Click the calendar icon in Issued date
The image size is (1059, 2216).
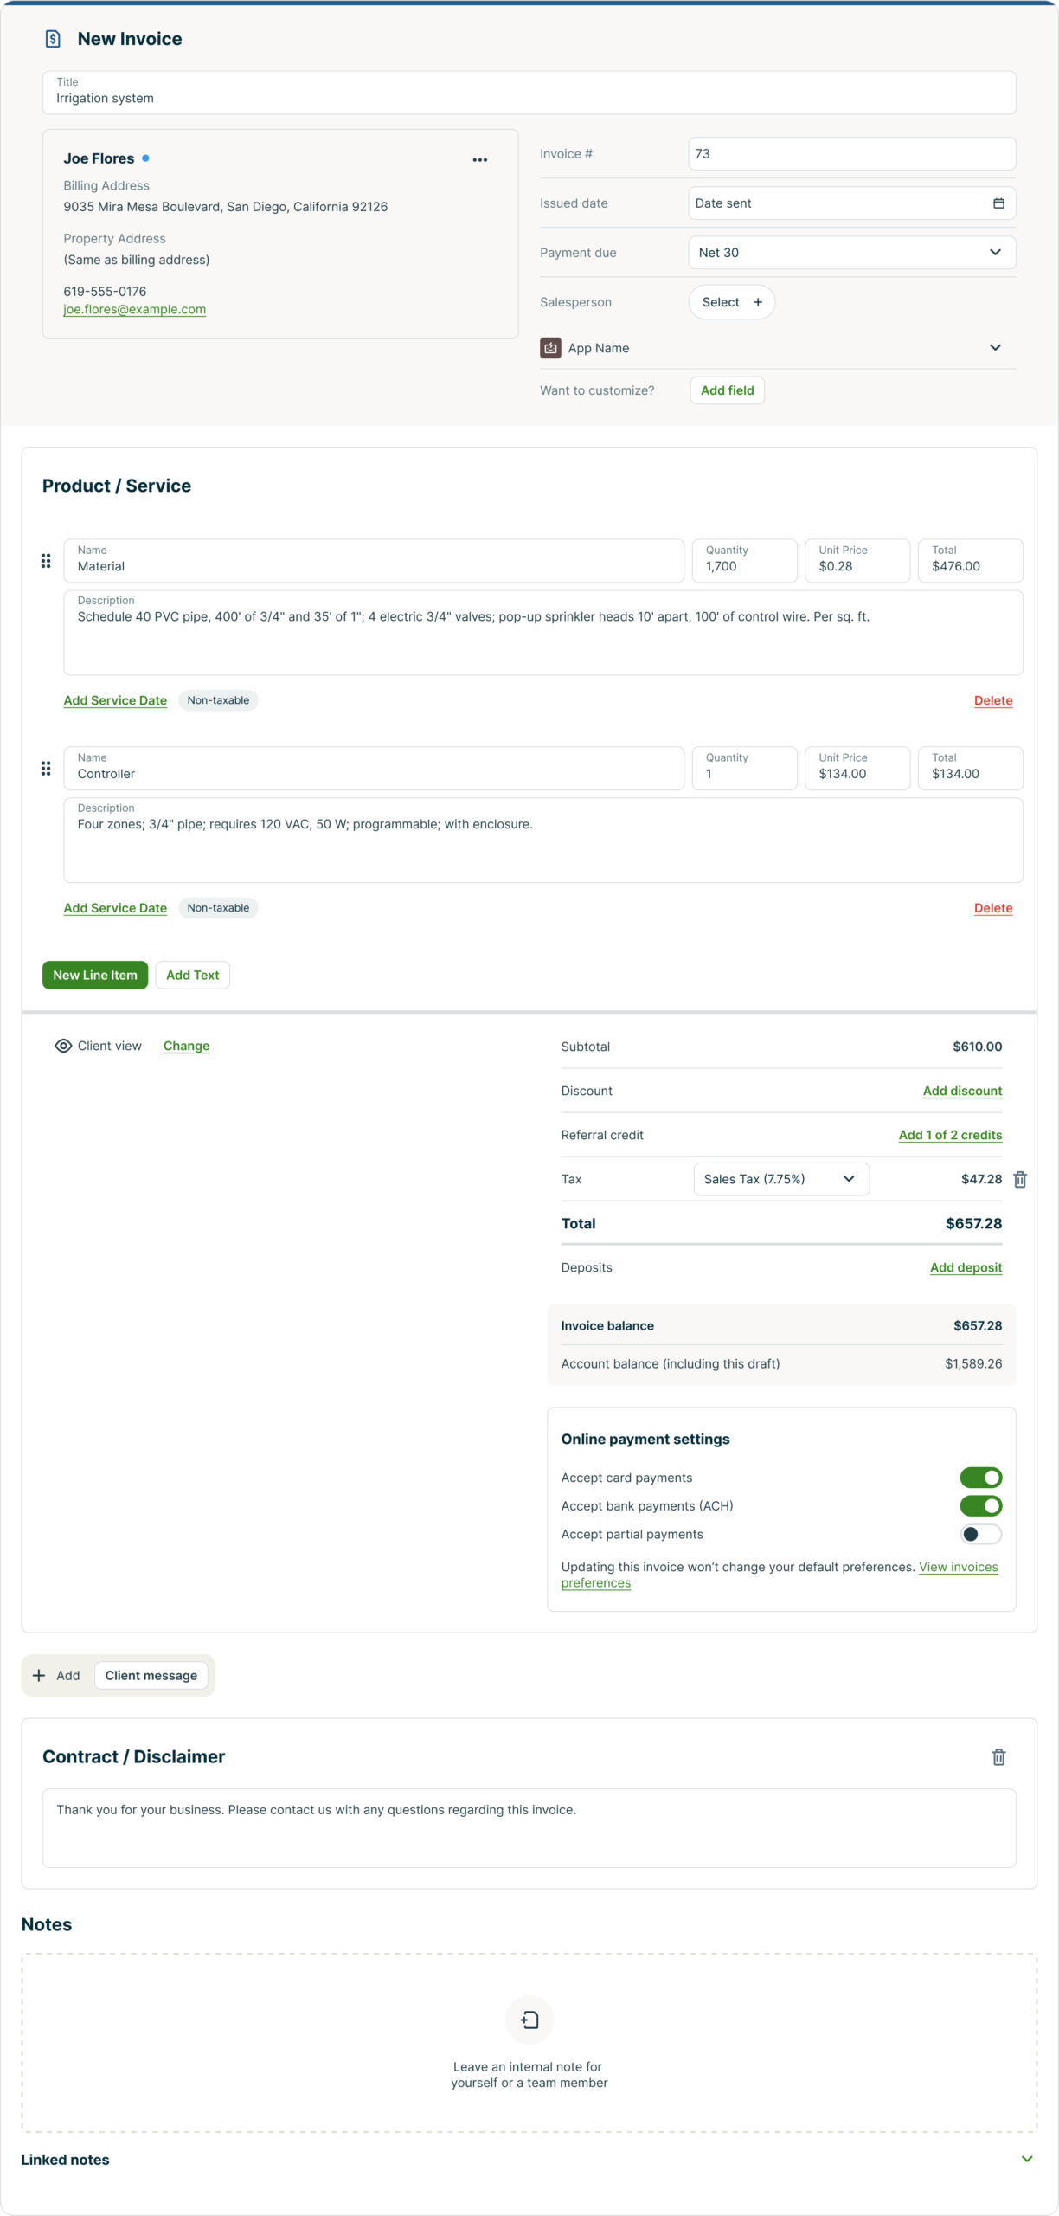(x=998, y=203)
